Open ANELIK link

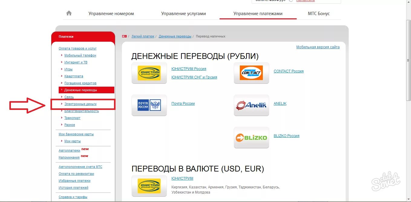[280, 104]
